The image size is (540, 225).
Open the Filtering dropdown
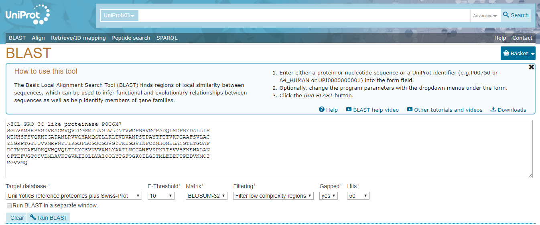(x=273, y=196)
